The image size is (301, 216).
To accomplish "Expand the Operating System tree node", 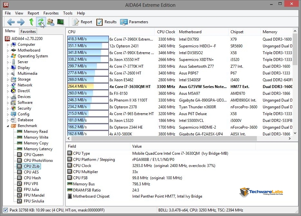I will pyautogui.click(x=8, y=56).
